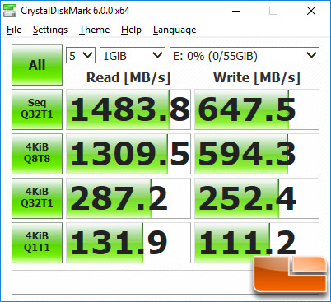Screen dimensions: 331x302
Task: Expand the 1GiB test size dropdown
Action: click(133, 55)
